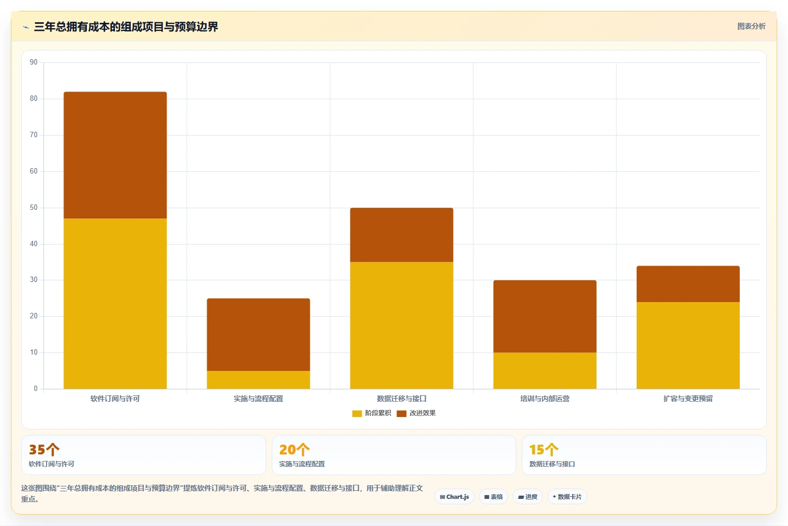This screenshot has width=788, height=526.
Task: Click the brown 改进效果 legend swatch
Action: click(401, 414)
